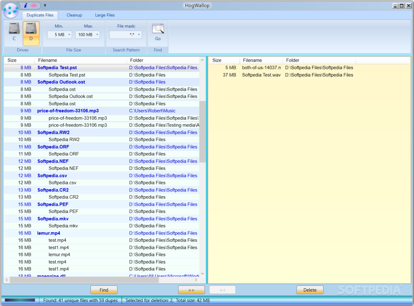Sort left list by Size column header

click(19, 60)
